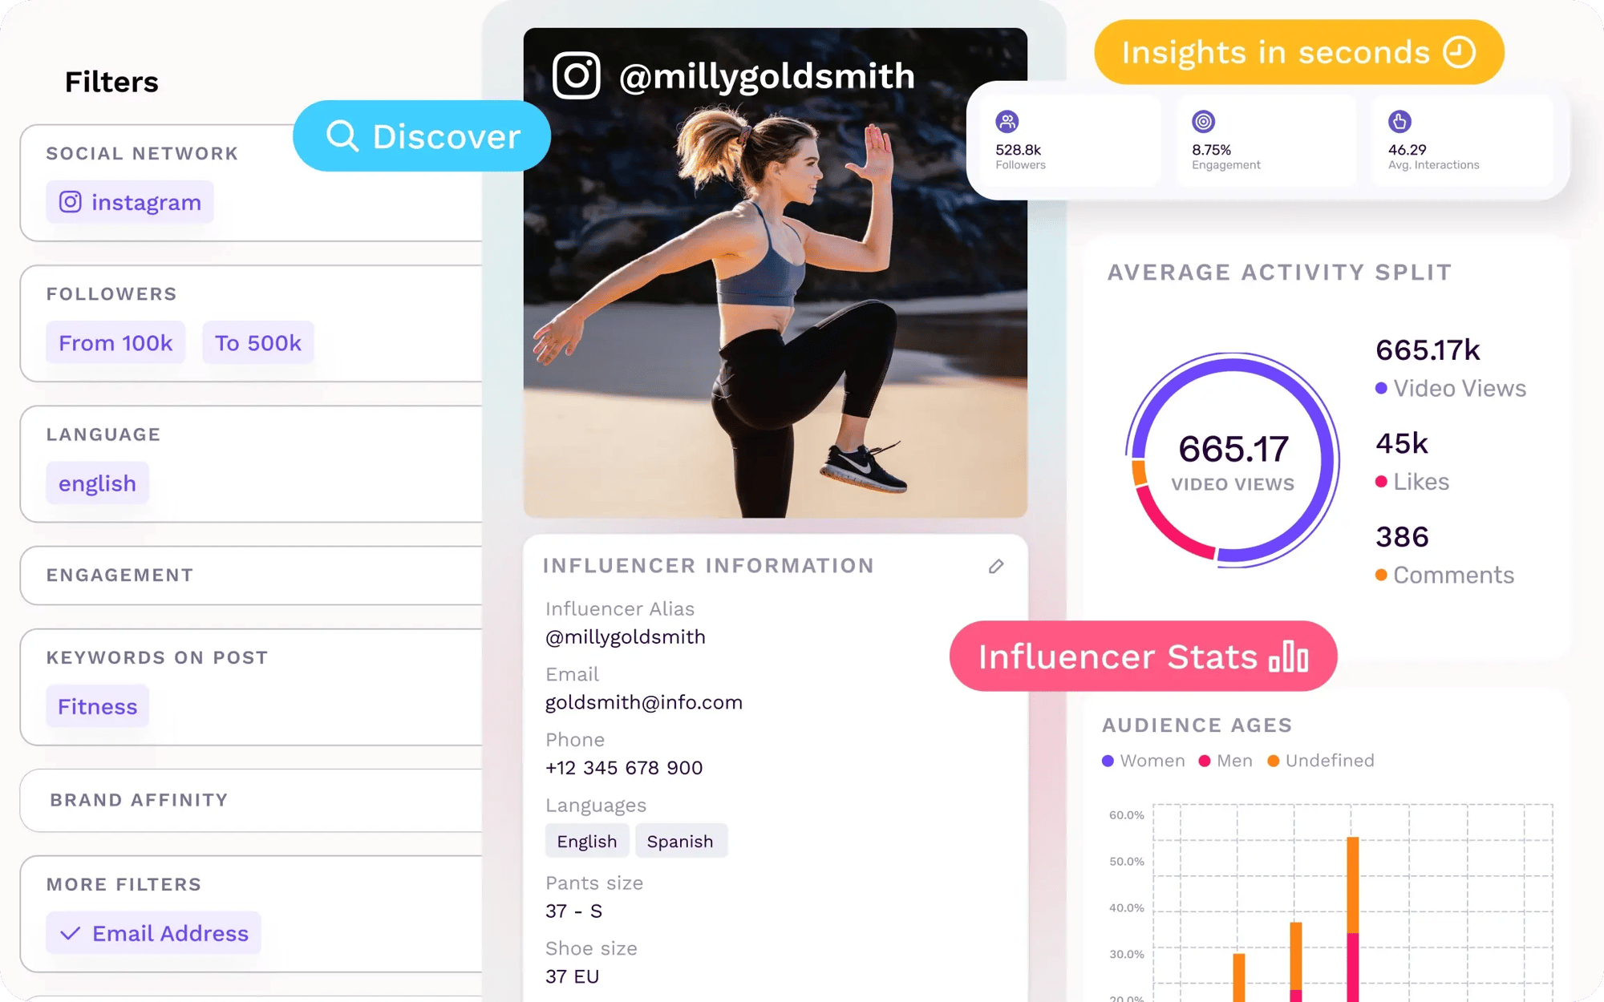Select the Fitness keyword tag

(98, 706)
